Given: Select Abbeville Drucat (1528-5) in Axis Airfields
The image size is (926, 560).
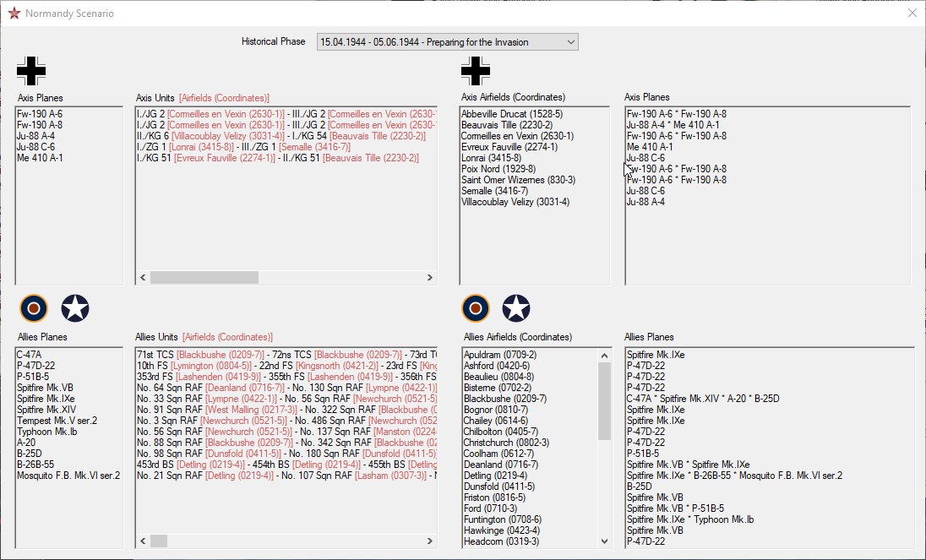Looking at the screenshot, I should point(535,114).
